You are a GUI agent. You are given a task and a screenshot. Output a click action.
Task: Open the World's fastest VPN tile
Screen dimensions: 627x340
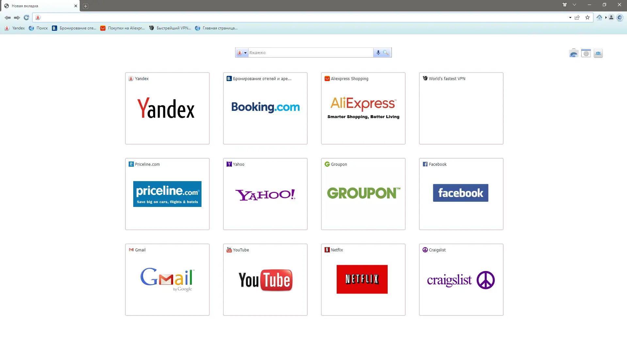tap(461, 108)
